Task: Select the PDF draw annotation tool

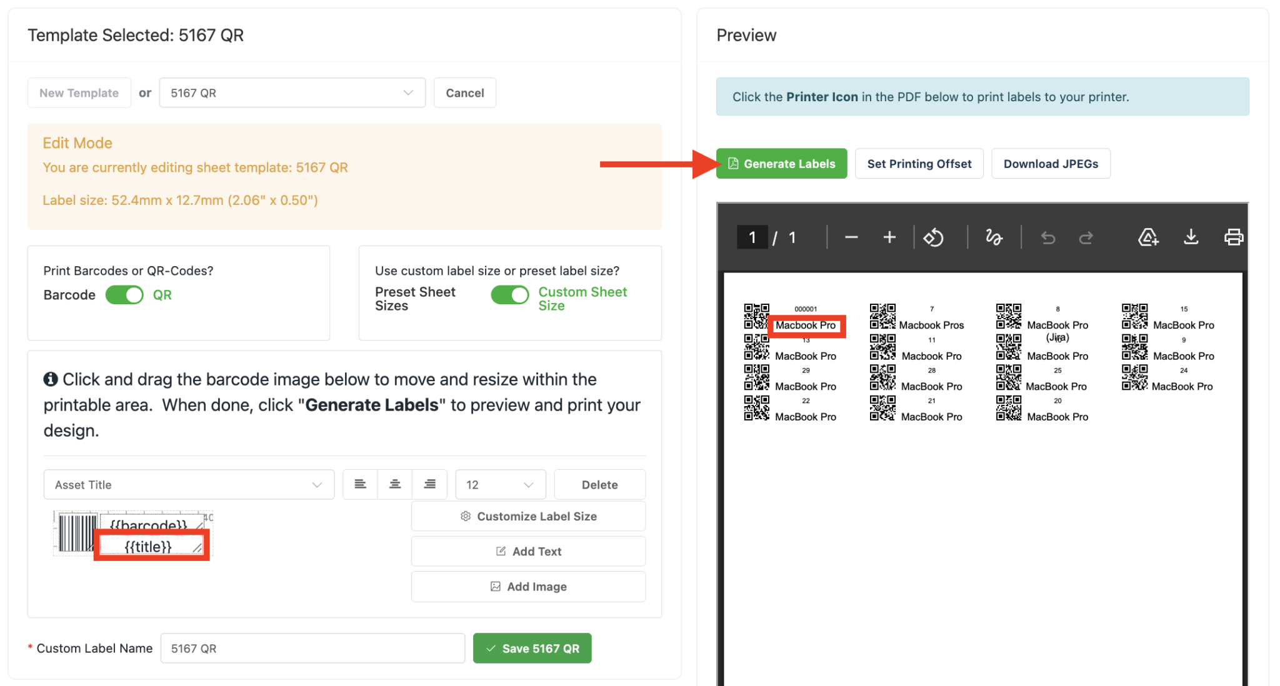Action: click(994, 237)
